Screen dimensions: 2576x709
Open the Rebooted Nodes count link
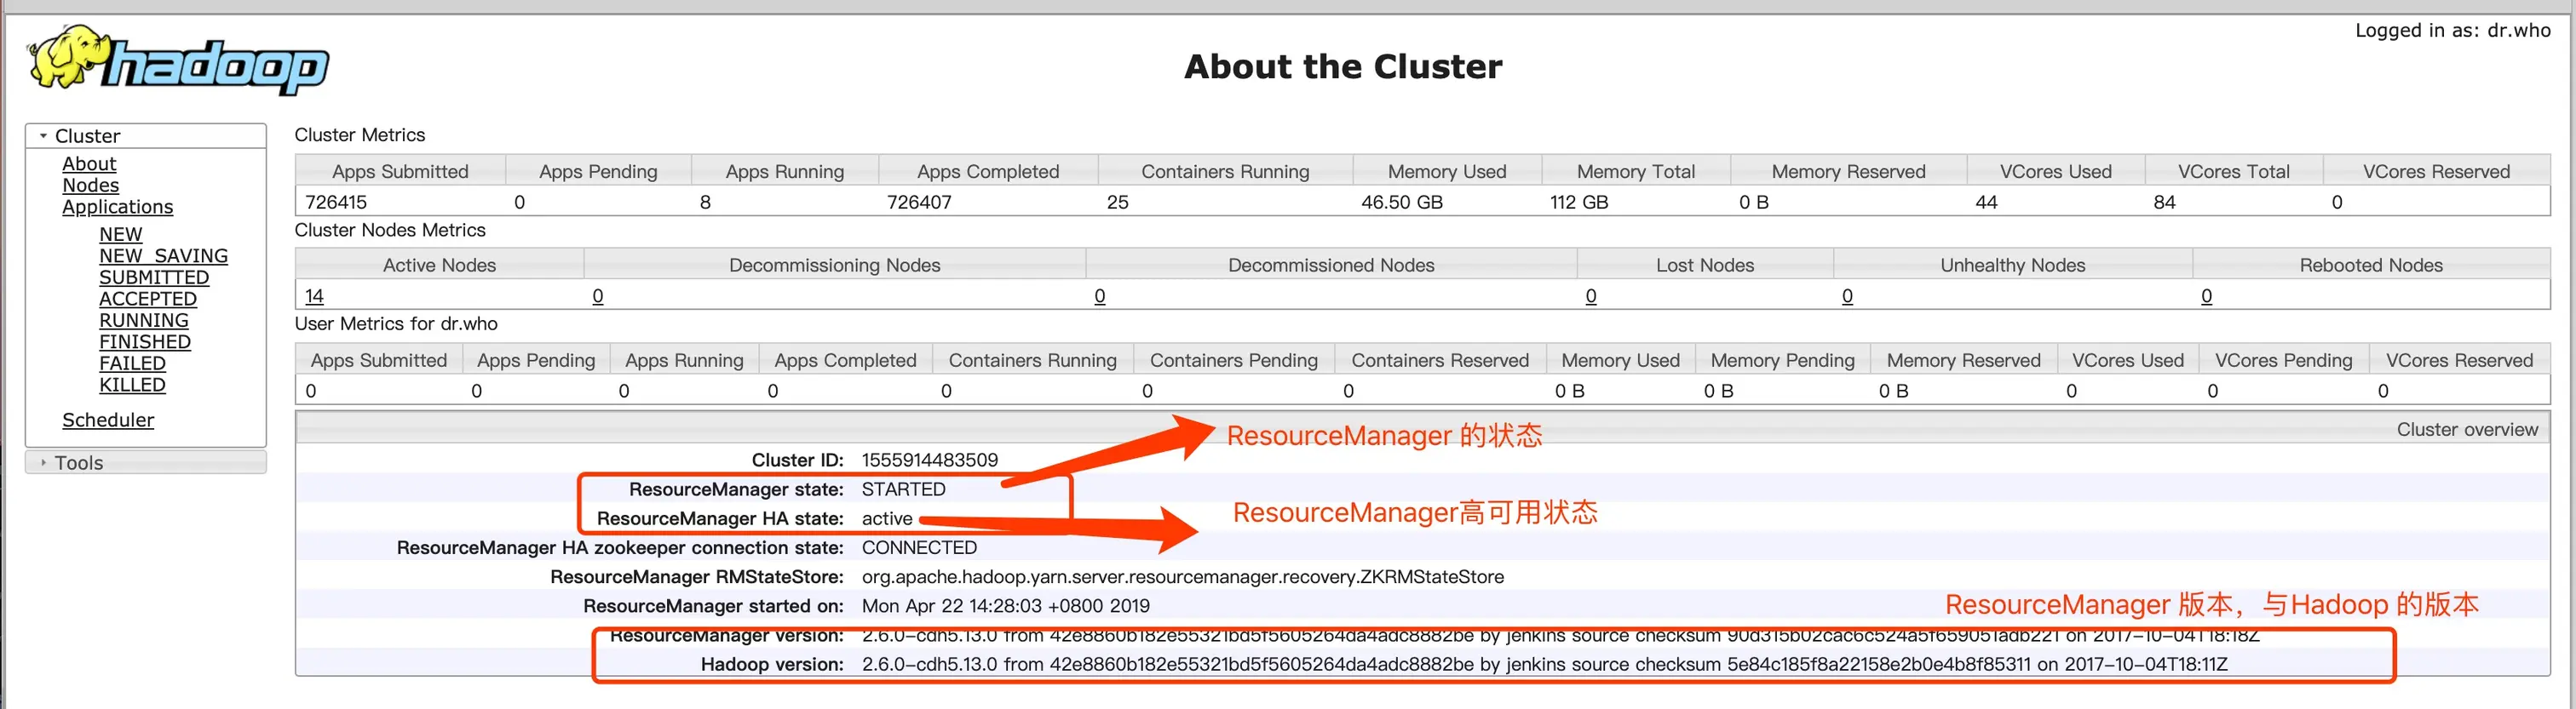[x=2207, y=296]
